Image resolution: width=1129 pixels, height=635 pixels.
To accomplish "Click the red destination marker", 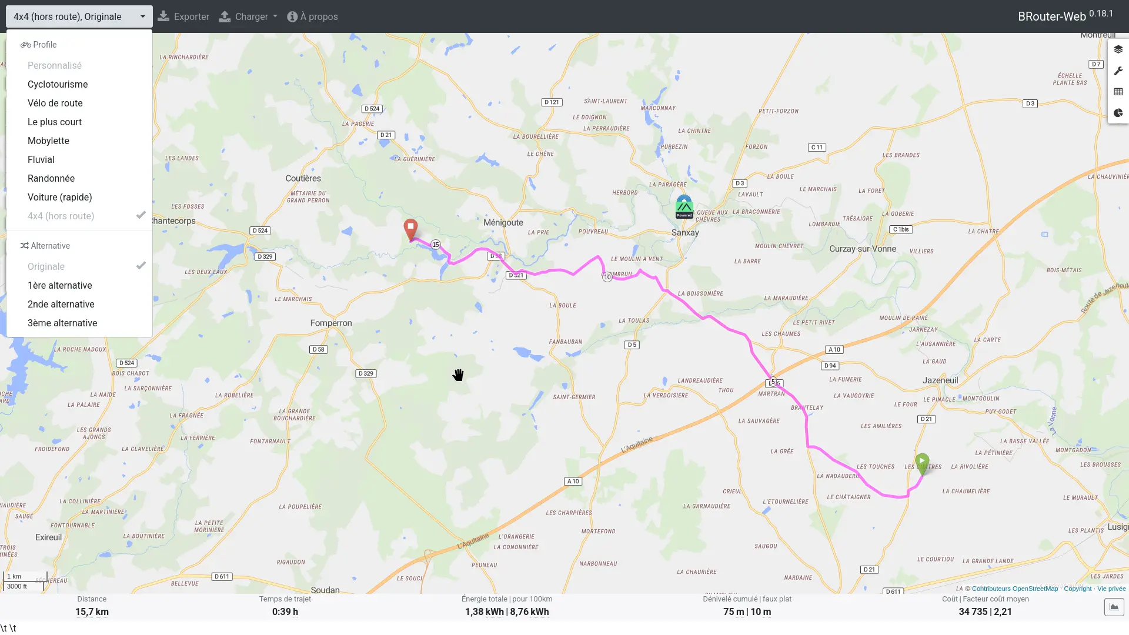I will 410,229.
